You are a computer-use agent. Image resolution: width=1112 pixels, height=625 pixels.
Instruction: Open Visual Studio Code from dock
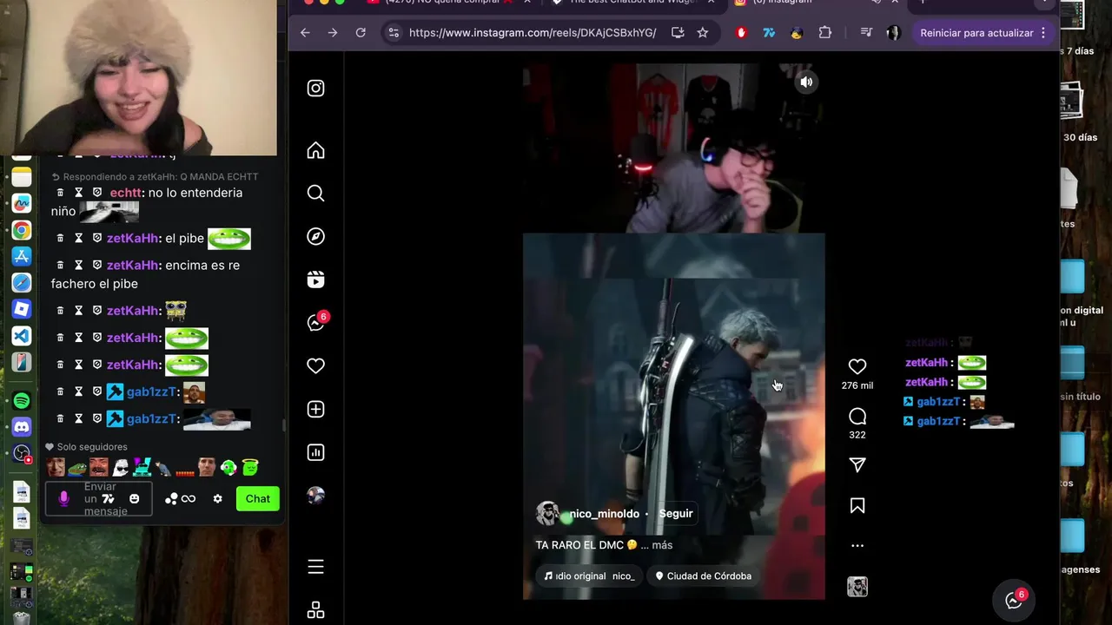click(x=22, y=335)
